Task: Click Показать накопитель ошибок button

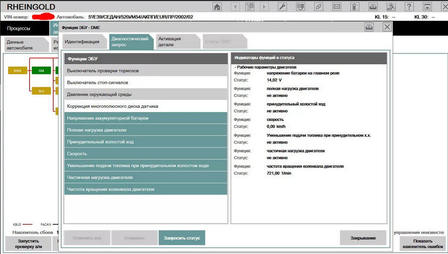Action: (x=423, y=244)
